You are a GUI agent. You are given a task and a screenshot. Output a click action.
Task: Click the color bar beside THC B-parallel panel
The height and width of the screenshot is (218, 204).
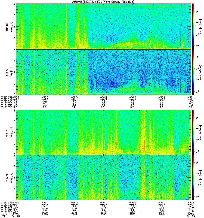pos(193,178)
